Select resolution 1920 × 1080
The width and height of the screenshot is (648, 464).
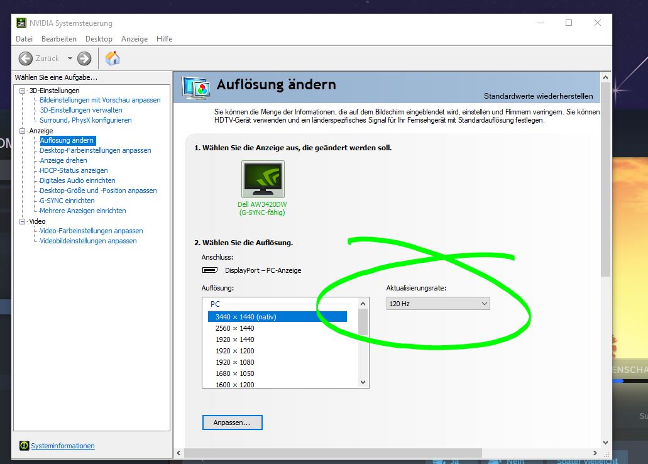click(234, 362)
